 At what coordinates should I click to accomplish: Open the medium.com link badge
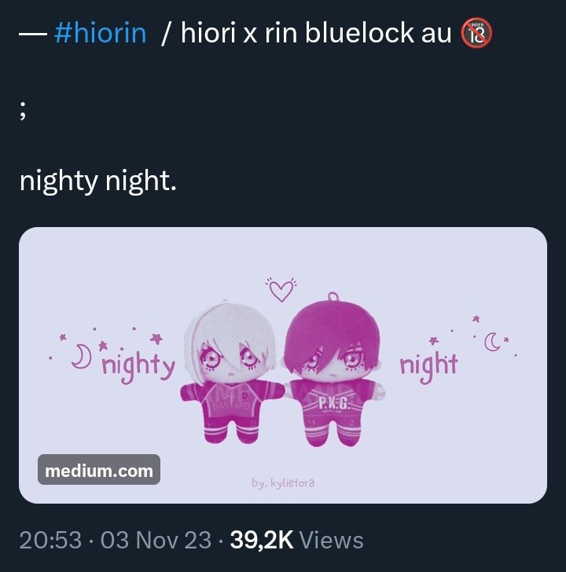click(99, 470)
